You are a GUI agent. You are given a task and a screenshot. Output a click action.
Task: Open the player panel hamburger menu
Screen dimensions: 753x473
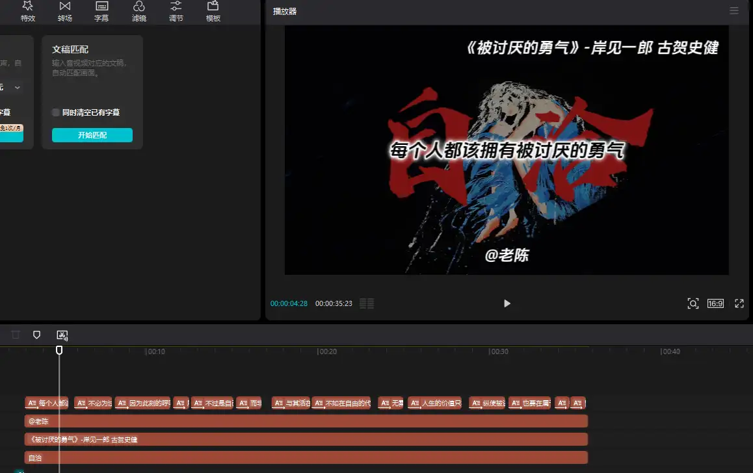[x=733, y=11]
